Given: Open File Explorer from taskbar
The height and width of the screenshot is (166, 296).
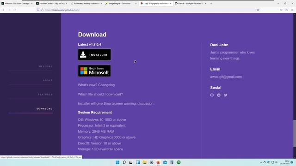Looking at the screenshot, I should pos(145,162).
